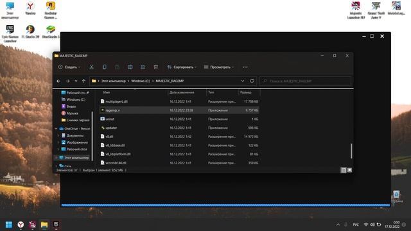Switch to details view icon in status bar
Image resolution: width=411 pixels, height=231 pixels.
click(344, 170)
